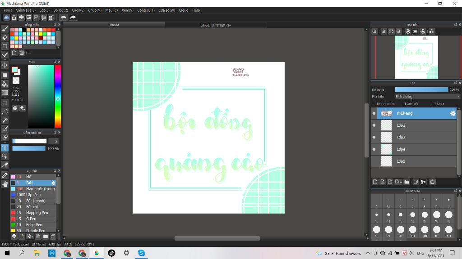Toggle visibility of the first Lớp2 layer

(x=374, y=125)
